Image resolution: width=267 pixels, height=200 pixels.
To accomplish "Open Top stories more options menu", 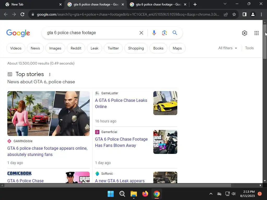I will click(50, 74).
